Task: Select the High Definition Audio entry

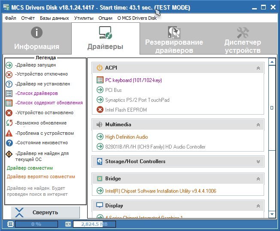Action: pyautogui.click(x=126, y=137)
